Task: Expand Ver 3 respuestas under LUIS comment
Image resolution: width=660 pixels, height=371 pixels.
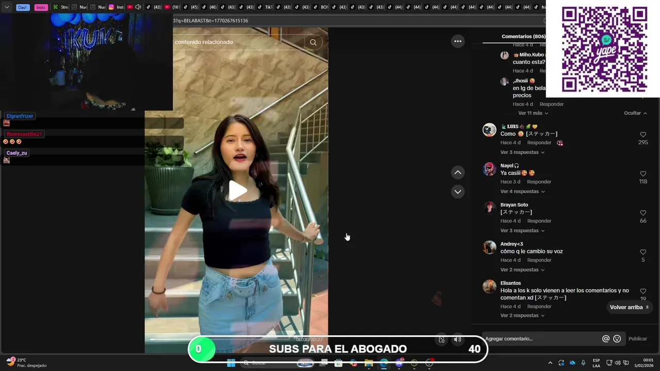Action: 522,153
